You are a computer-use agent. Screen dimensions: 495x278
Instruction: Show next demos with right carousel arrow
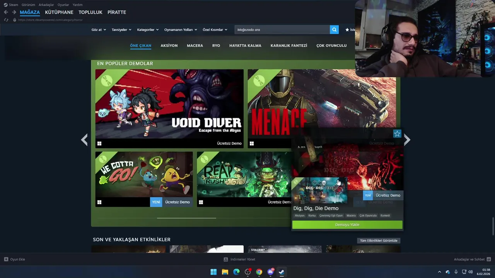[407, 140]
